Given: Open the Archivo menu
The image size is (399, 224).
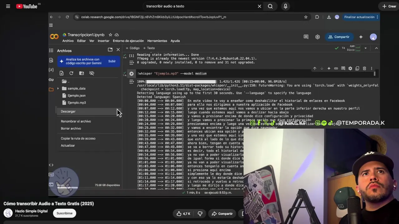Looking at the screenshot, I should click(68, 41).
